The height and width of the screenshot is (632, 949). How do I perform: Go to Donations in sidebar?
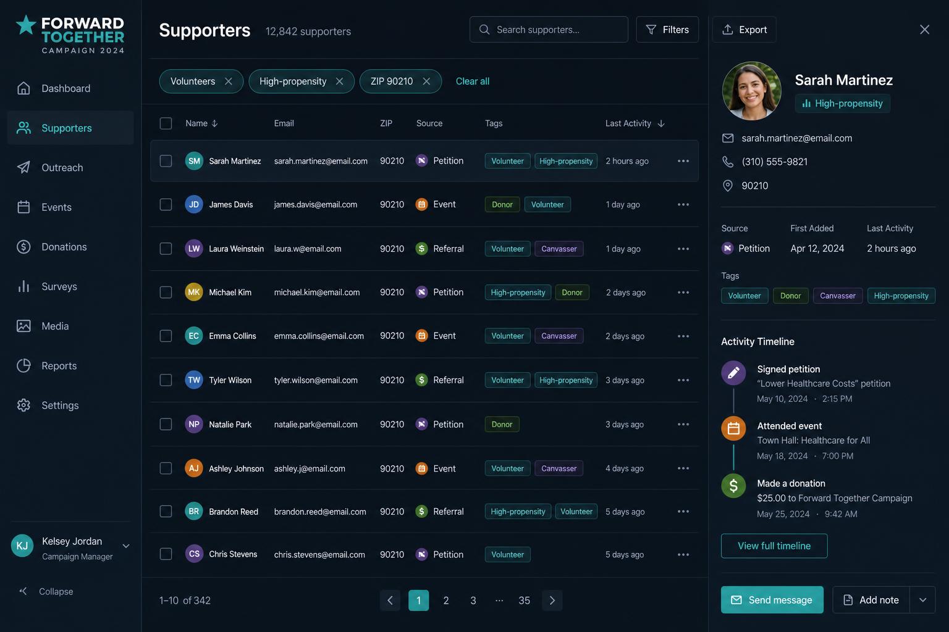pos(70,247)
